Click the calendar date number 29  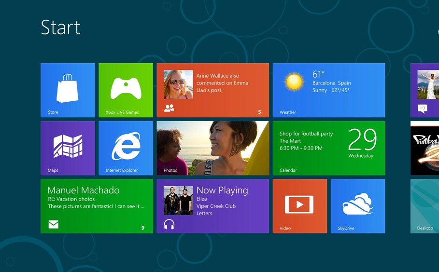pos(363,139)
